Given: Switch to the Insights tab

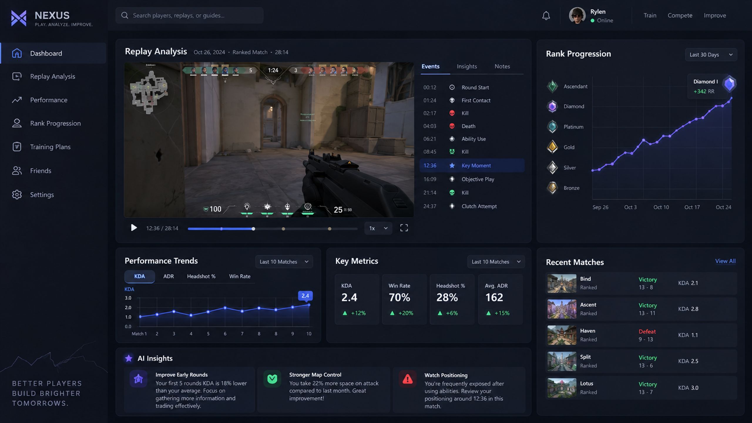Looking at the screenshot, I should 467,66.
